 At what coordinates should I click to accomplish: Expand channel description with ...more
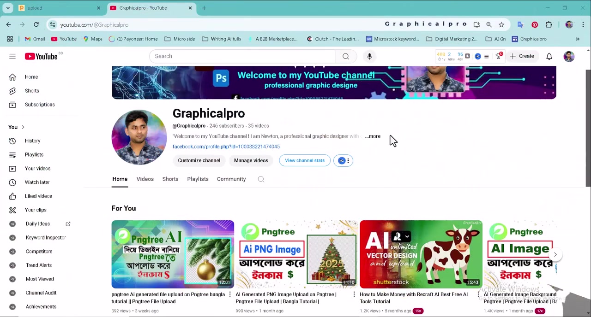373,136
